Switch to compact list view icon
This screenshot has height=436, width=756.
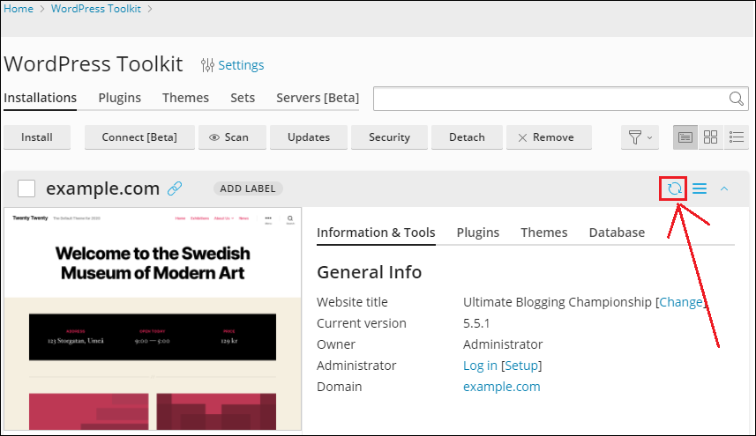pos(737,137)
